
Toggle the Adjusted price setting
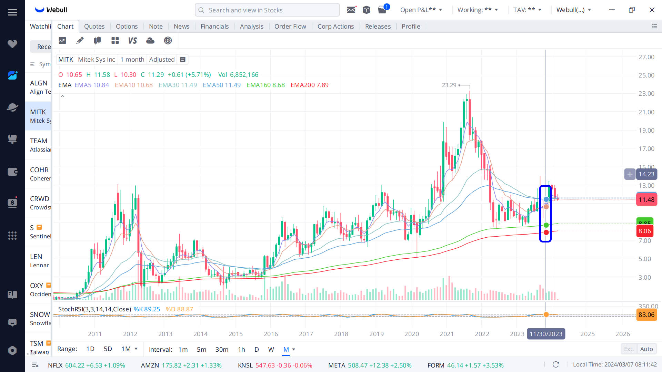(x=162, y=60)
